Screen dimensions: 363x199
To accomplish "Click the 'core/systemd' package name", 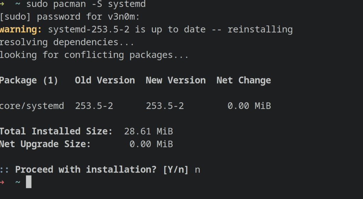I will click(x=32, y=106).
